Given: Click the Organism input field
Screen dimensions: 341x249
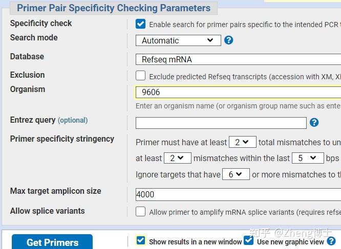Looking at the screenshot, I should coord(238,93).
